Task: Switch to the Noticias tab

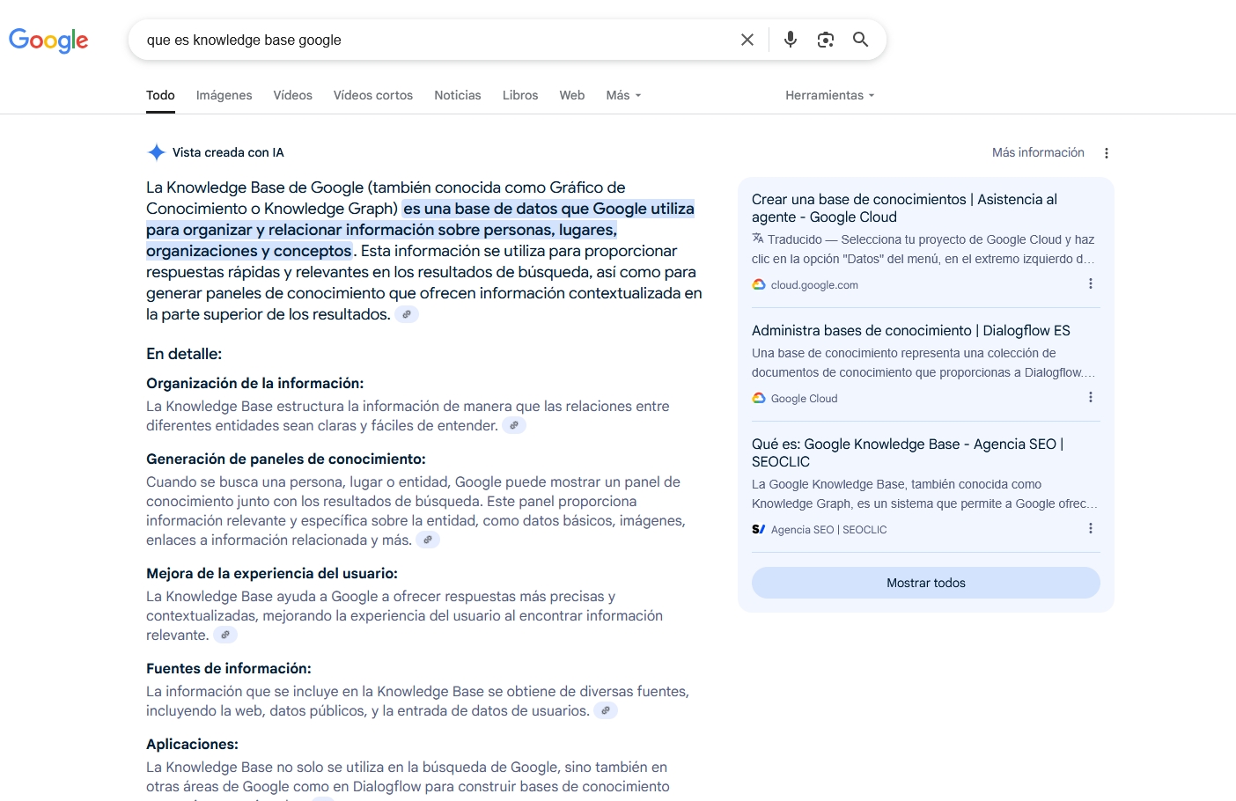Action: click(458, 95)
